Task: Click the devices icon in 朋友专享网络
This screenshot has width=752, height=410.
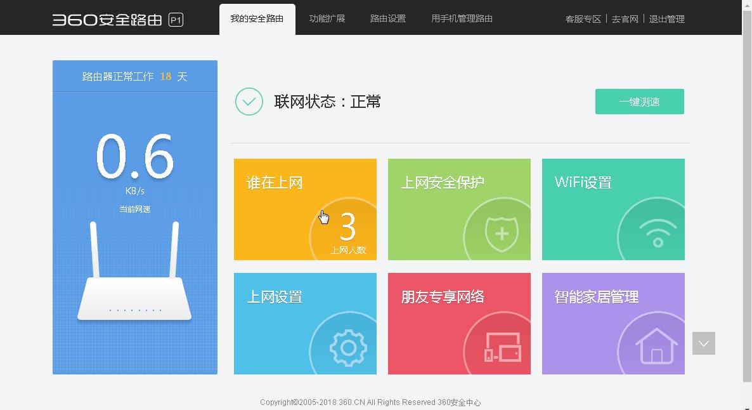Action: point(503,348)
